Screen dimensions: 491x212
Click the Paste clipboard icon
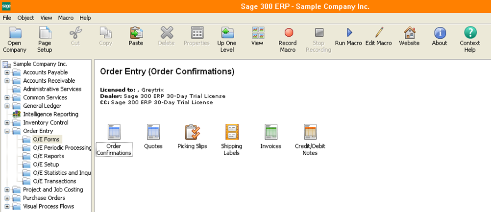pos(136,32)
